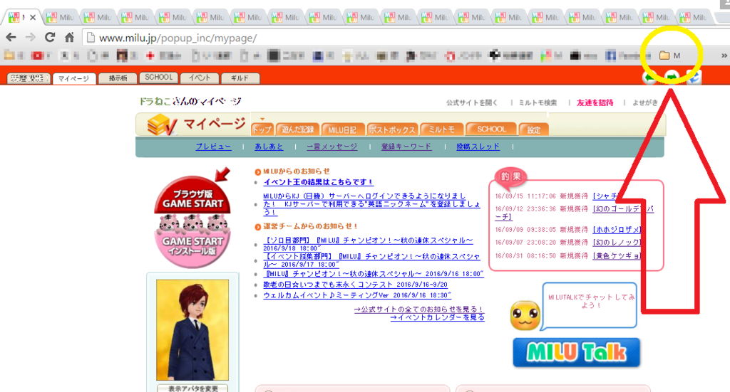730x392 pixels.
Task: Open the あしあと link
Action: point(269,147)
